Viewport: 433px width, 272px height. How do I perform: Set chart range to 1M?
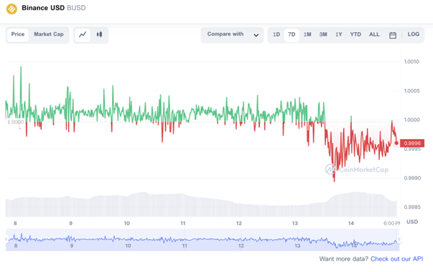(x=307, y=34)
